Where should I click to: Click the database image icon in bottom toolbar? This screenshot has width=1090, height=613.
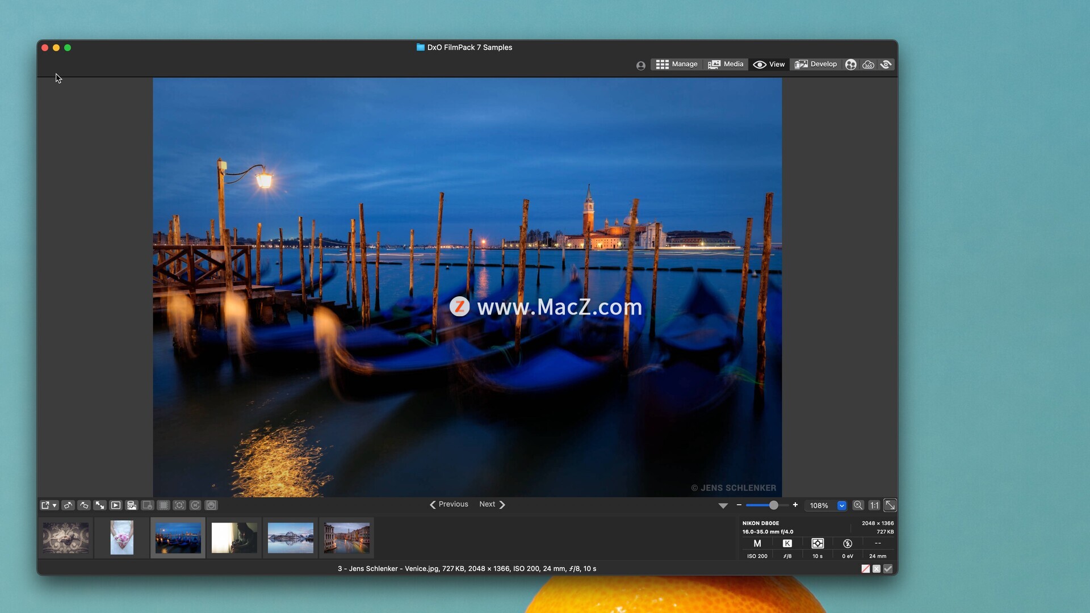click(132, 505)
